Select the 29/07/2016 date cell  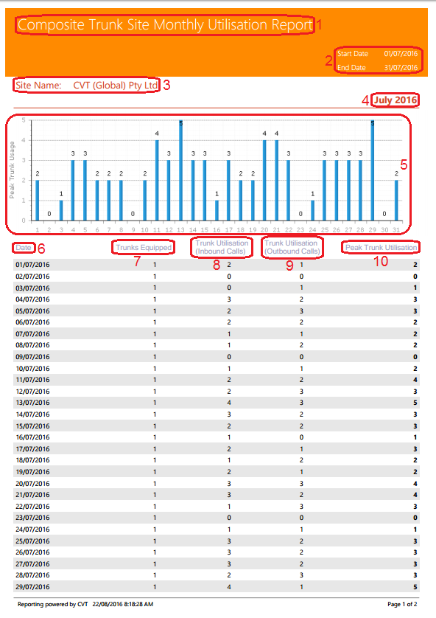coord(32,587)
